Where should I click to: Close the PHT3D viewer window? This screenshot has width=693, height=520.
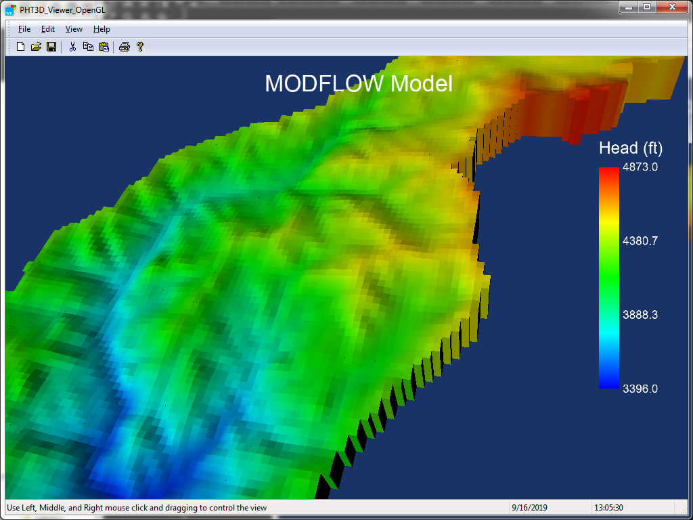672,7
